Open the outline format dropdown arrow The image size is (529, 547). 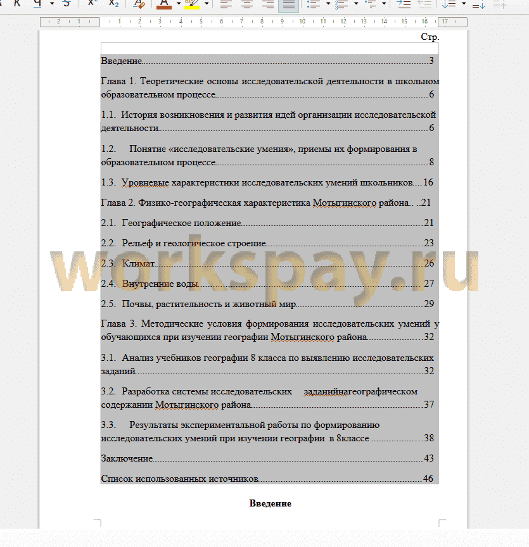point(384,4)
